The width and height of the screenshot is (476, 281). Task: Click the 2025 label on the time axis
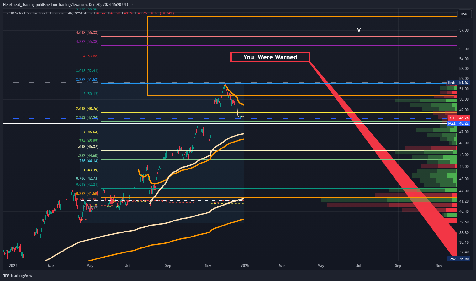coord(245,266)
